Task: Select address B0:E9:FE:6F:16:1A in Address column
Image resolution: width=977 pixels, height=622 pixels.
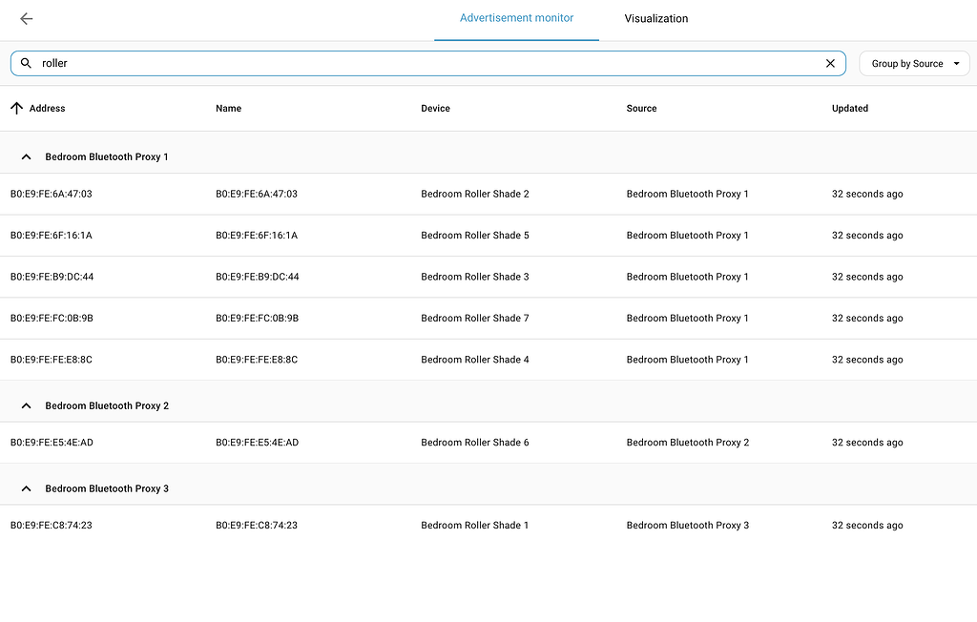Action: (52, 236)
